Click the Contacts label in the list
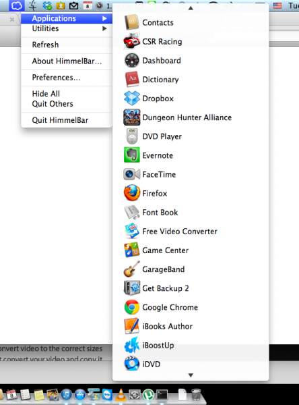Image resolution: width=299 pixels, height=405 pixels. coord(158,23)
